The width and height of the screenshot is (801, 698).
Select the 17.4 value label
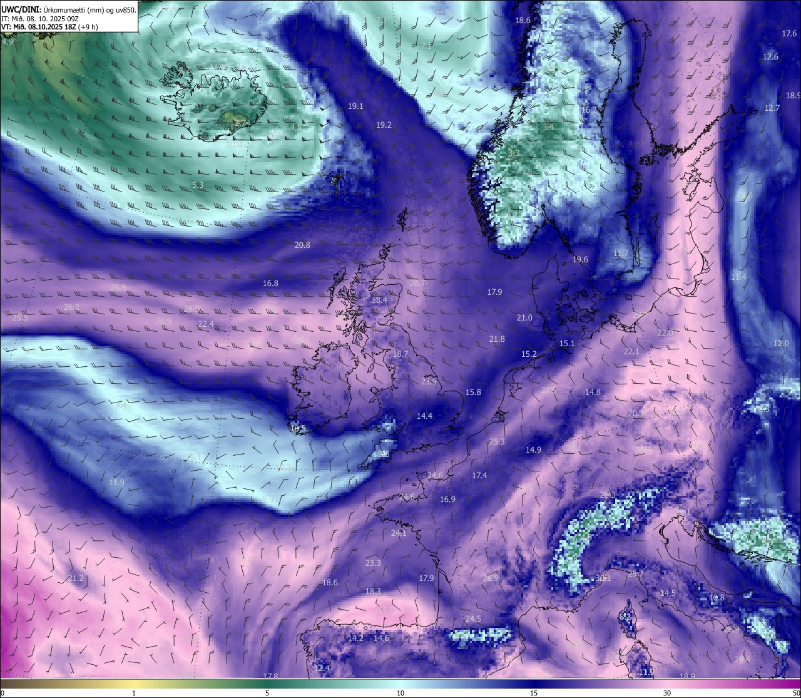tap(479, 476)
